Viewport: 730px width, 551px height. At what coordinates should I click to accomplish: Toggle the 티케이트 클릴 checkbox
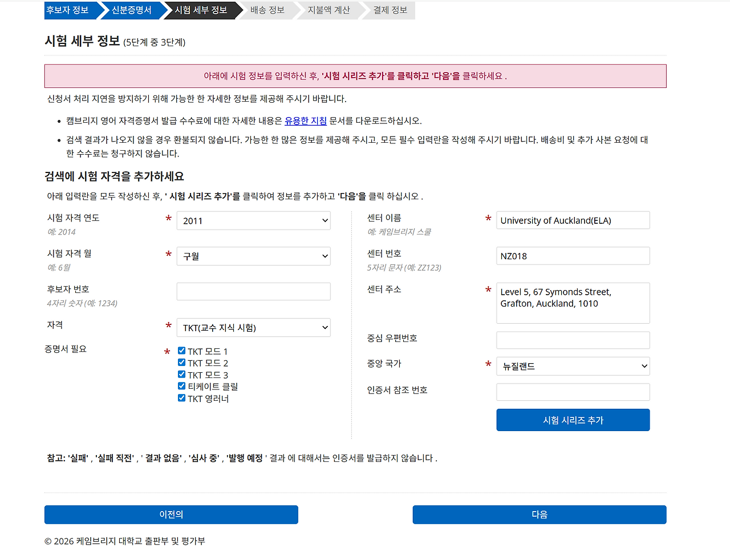coord(181,387)
